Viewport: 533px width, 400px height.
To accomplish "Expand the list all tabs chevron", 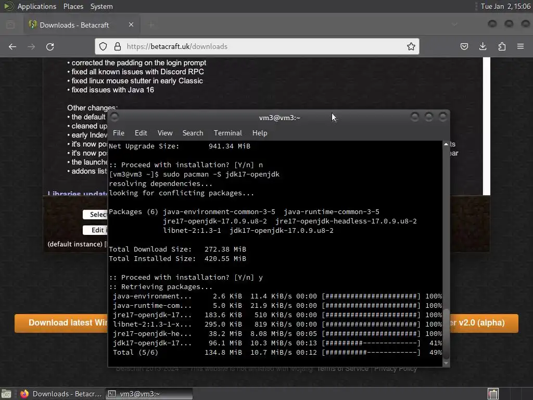I will [x=454, y=24].
